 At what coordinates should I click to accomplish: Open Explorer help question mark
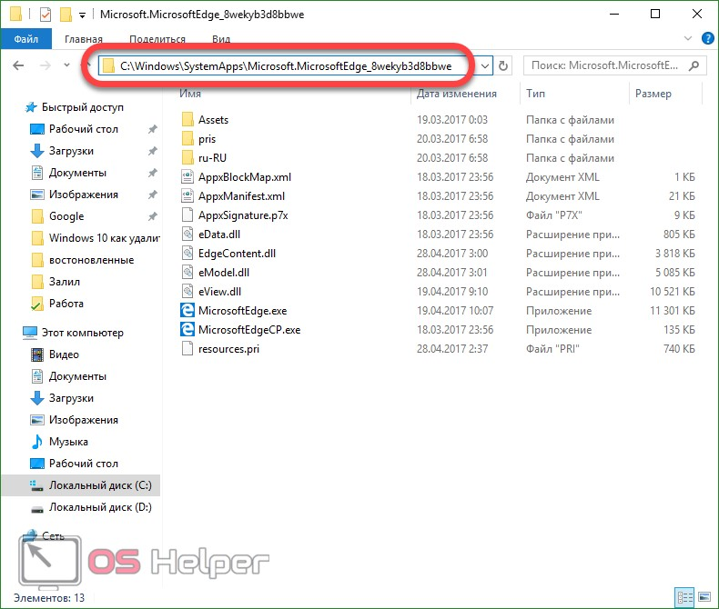coord(707,38)
